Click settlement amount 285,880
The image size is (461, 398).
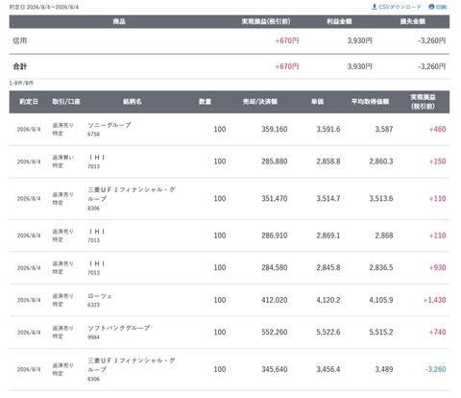(275, 162)
